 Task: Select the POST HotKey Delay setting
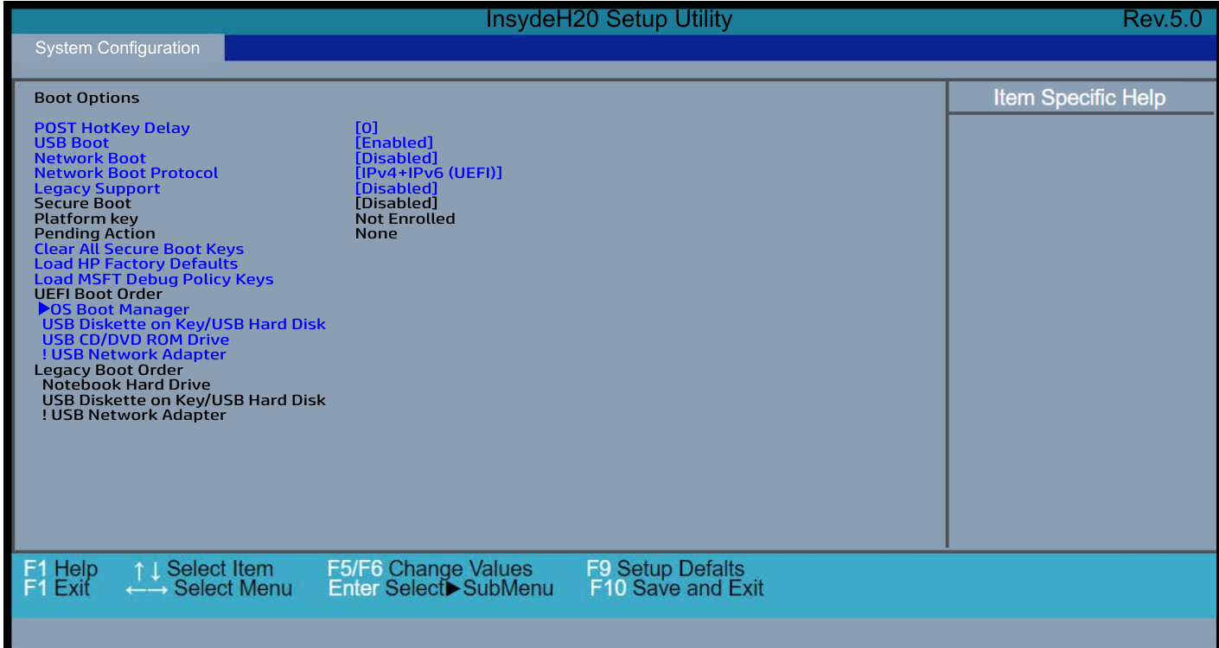click(112, 128)
